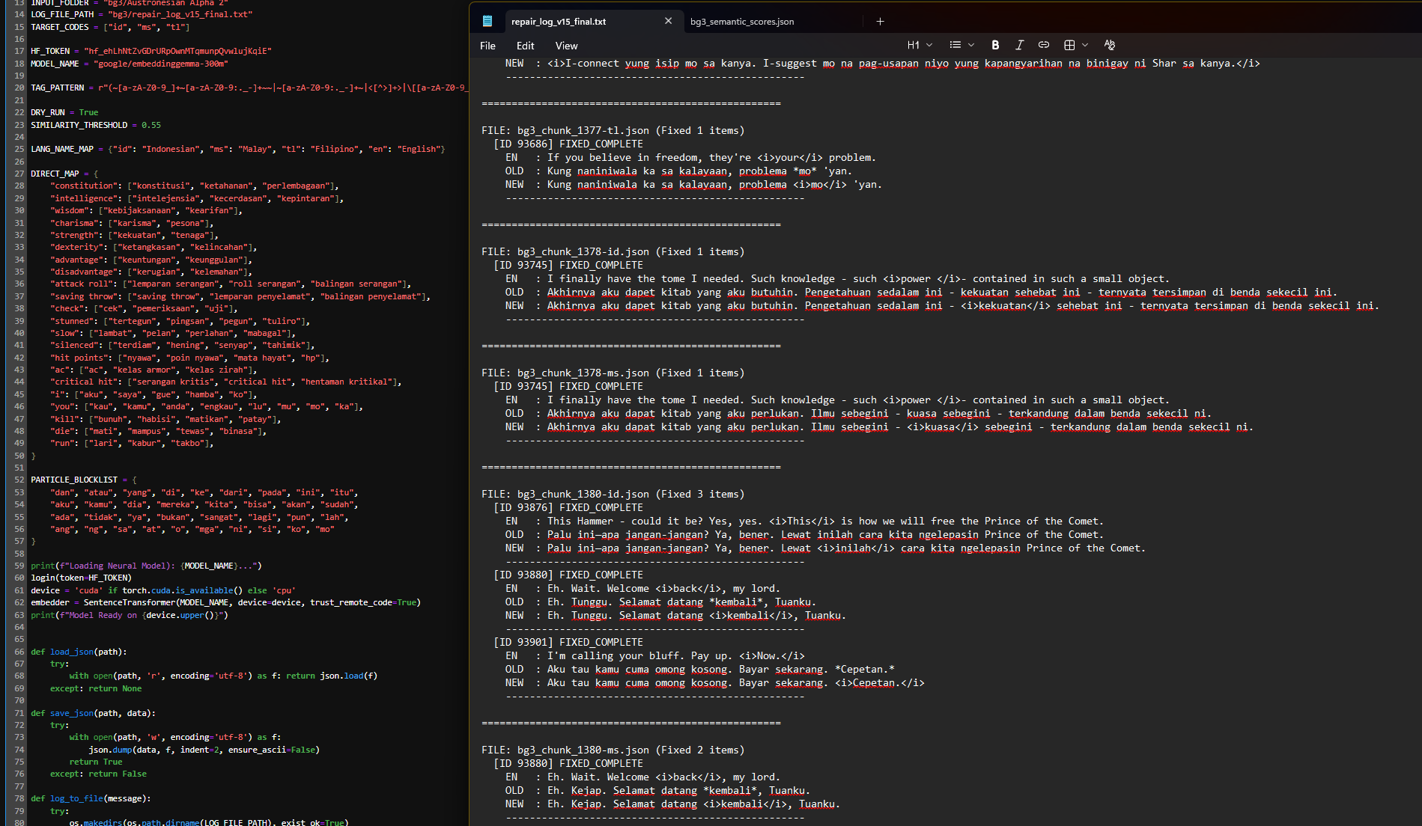This screenshot has width=1422, height=826.
Task: Open the View menu
Action: [566, 46]
